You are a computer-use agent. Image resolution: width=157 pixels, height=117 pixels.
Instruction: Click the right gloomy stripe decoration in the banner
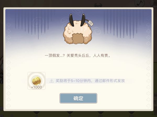tap(122, 23)
